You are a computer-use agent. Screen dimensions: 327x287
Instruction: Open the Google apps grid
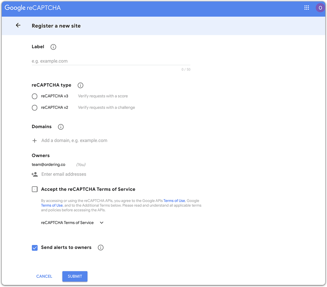tap(307, 8)
